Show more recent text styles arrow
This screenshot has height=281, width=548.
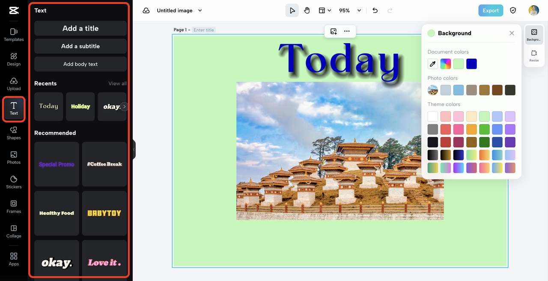(124, 106)
